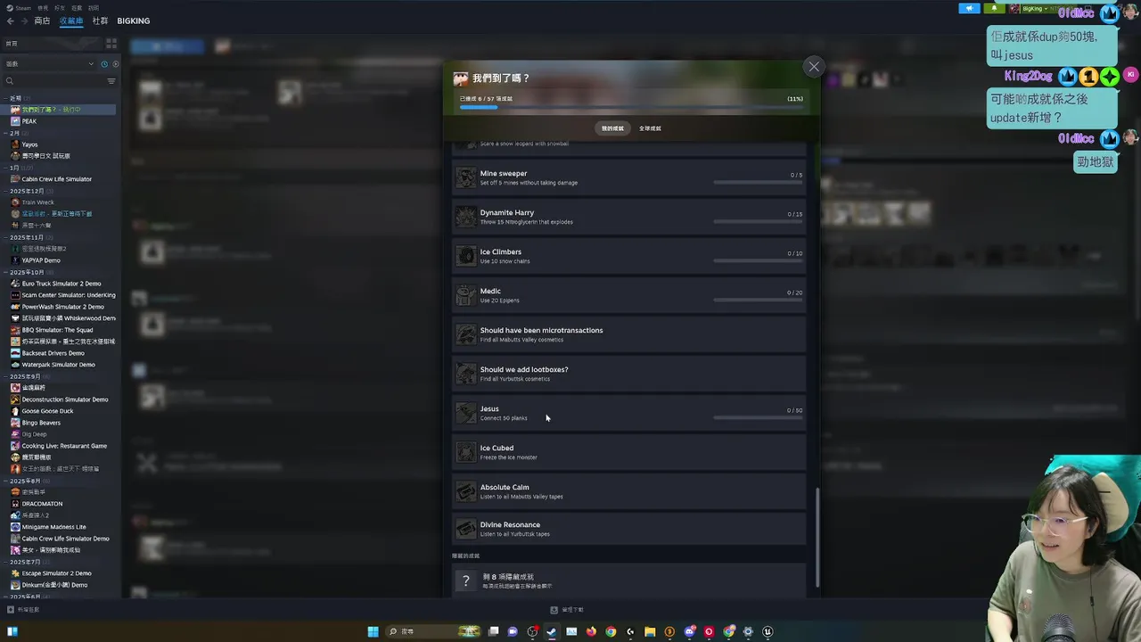
Task: Go forward with Steam's forward arrow
Action: point(24,21)
